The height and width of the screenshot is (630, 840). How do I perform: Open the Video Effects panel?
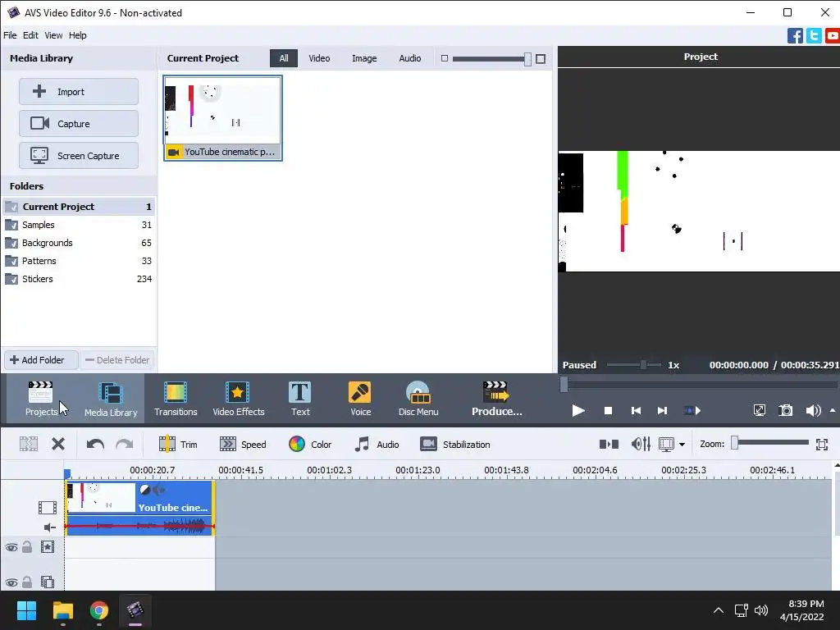[239, 399]
